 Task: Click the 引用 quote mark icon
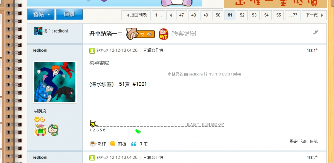pyautogui.click(x=134, y=144)
